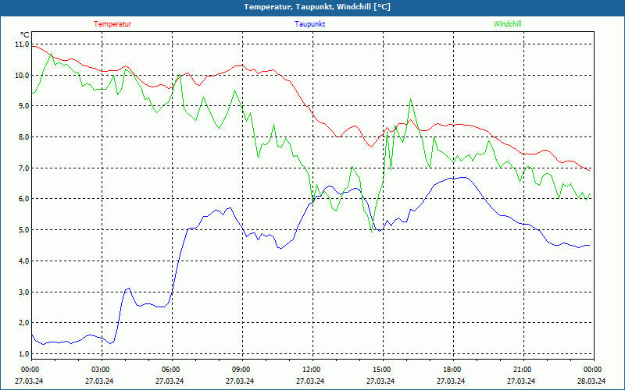Image resolution: width=625 pixels, height=390 pixels.
Task: Click the green Windchill legend label
Action: (507, 24)
